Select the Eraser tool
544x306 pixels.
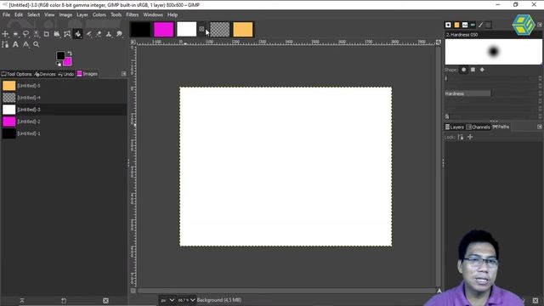coord(99,34)
